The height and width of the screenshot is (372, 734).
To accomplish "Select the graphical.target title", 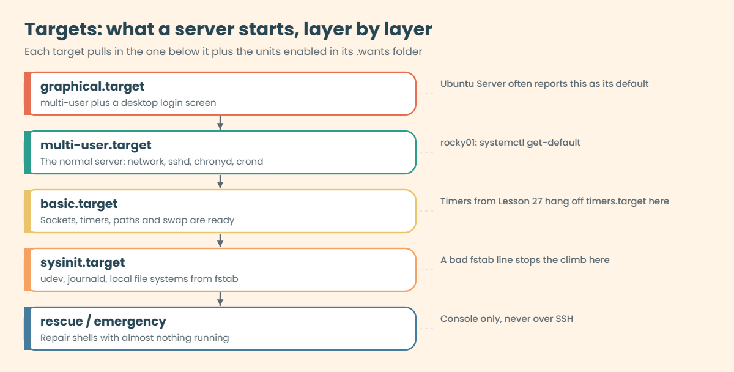I will coord(92,86).
